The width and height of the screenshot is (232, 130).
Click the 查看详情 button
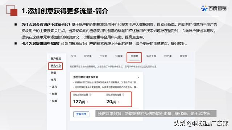81,114
